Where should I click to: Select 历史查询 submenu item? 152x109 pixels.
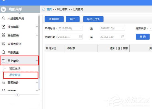click(15, 75)
